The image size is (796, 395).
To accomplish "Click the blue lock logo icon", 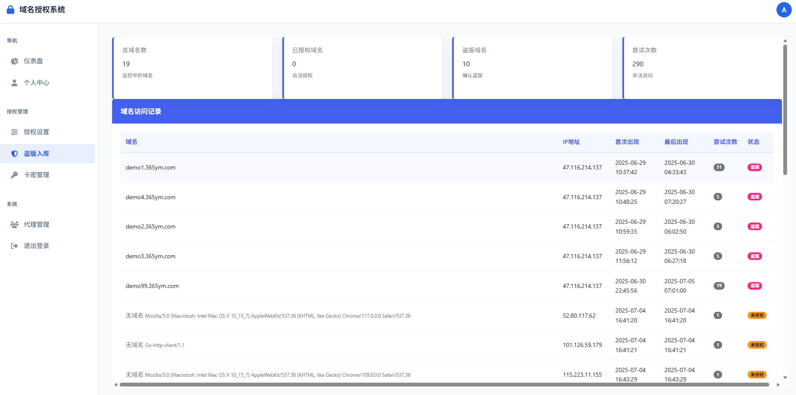I will click(x=11, y=10).
